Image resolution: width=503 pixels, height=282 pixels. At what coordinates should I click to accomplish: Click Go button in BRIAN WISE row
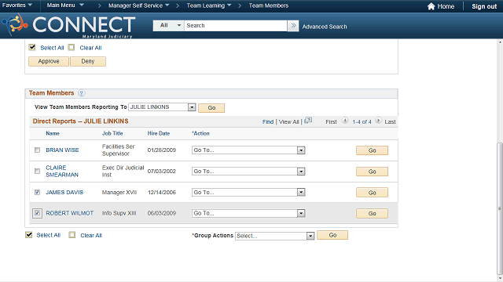click(x=372, y=150)
